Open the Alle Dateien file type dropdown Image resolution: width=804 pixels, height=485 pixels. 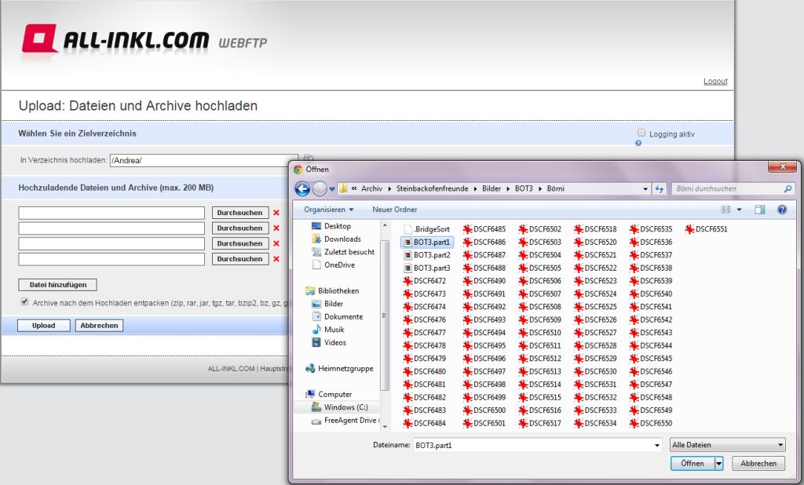pos(727,445)
